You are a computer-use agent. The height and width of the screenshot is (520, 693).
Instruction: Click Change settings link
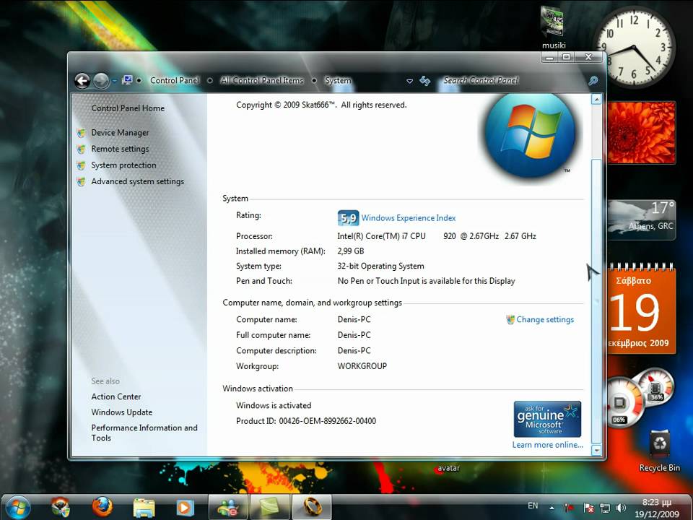545,319
